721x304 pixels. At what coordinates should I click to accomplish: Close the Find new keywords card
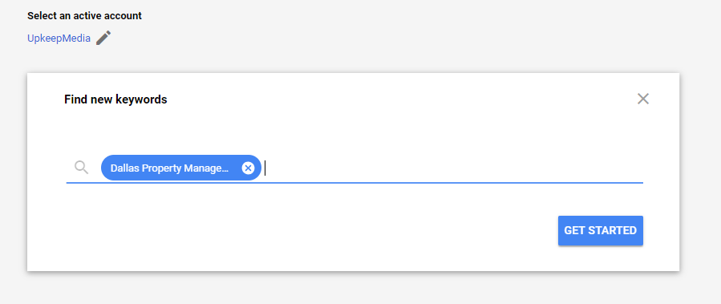(643, 99)
